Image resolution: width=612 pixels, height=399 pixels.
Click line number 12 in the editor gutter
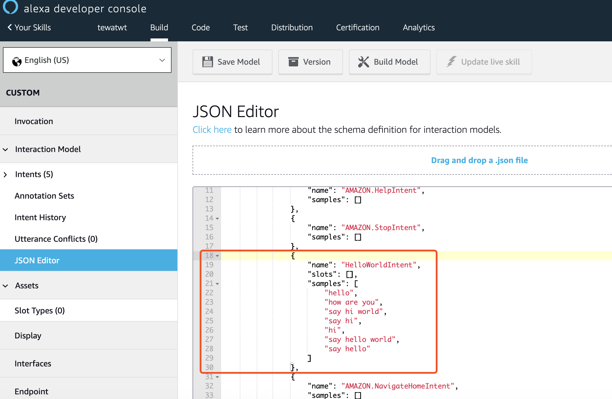tap(209, 199)
